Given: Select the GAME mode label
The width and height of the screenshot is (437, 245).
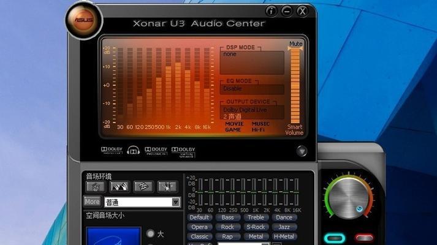Looking at the screenshot, I should click(x=233, y=130).
